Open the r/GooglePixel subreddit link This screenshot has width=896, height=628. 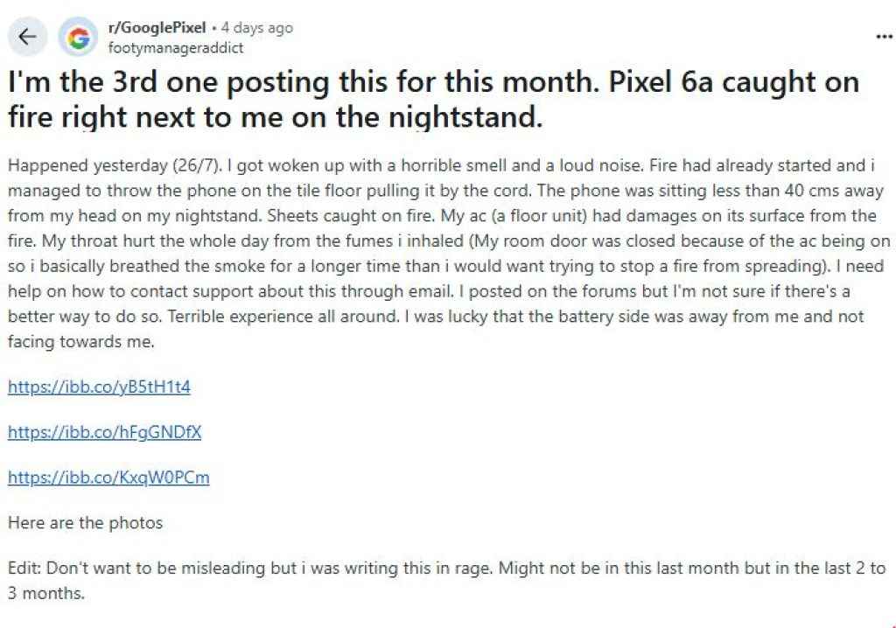(x=156, y=28)
